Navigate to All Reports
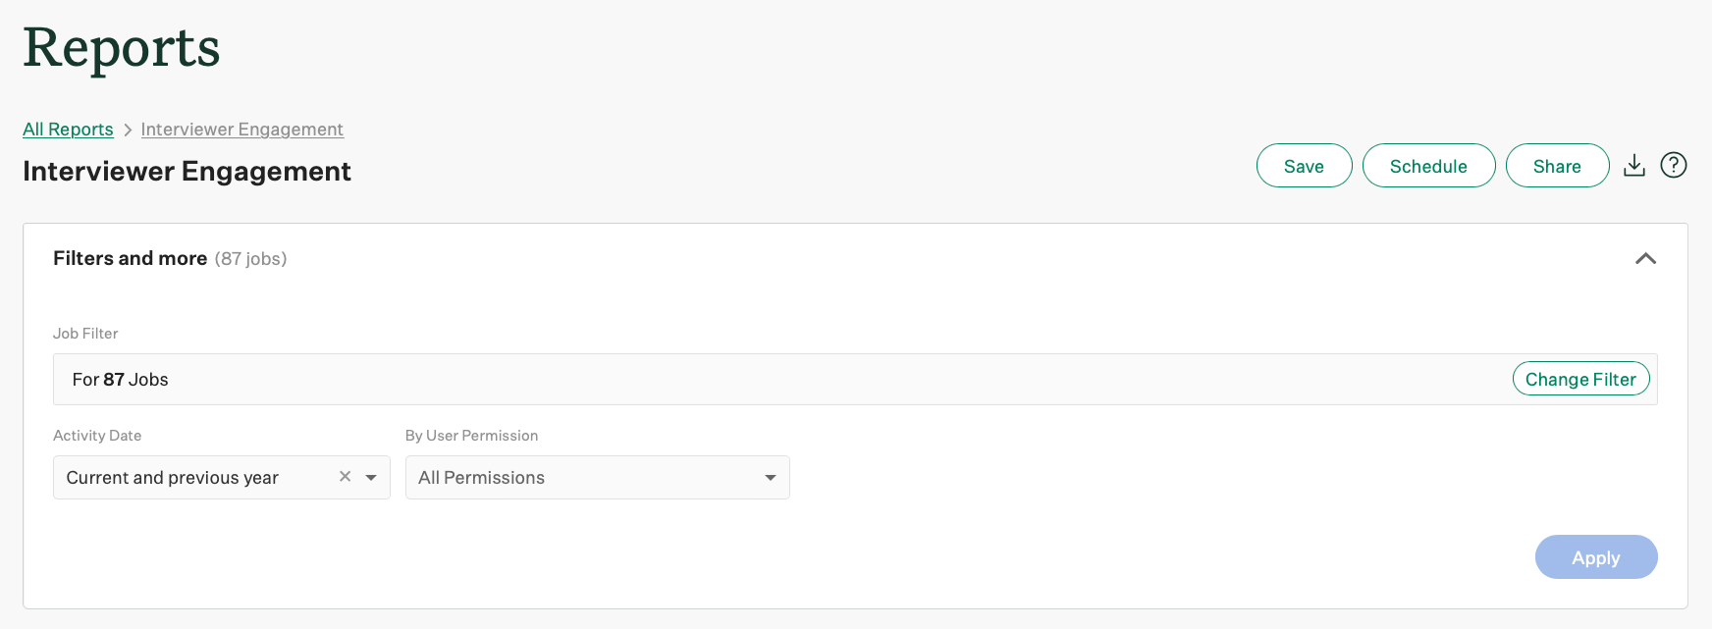Viewport: 1712px width, 629px height. [68, 129]
